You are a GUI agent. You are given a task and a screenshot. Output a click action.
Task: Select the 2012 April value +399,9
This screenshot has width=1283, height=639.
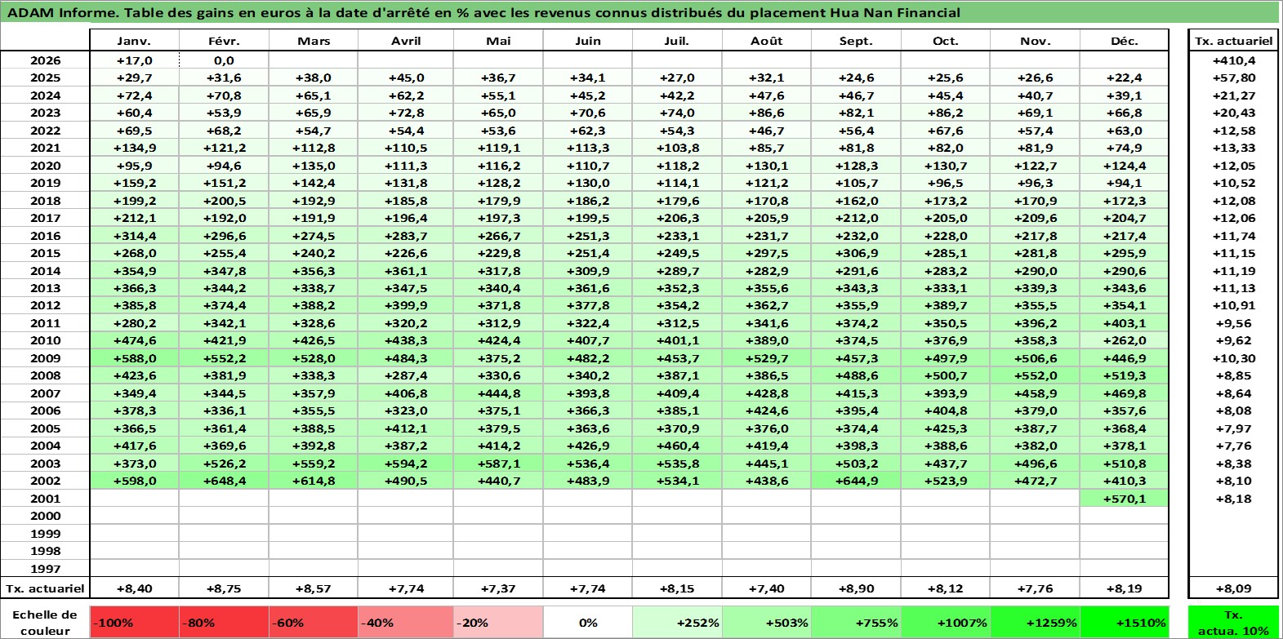point(406,305)
